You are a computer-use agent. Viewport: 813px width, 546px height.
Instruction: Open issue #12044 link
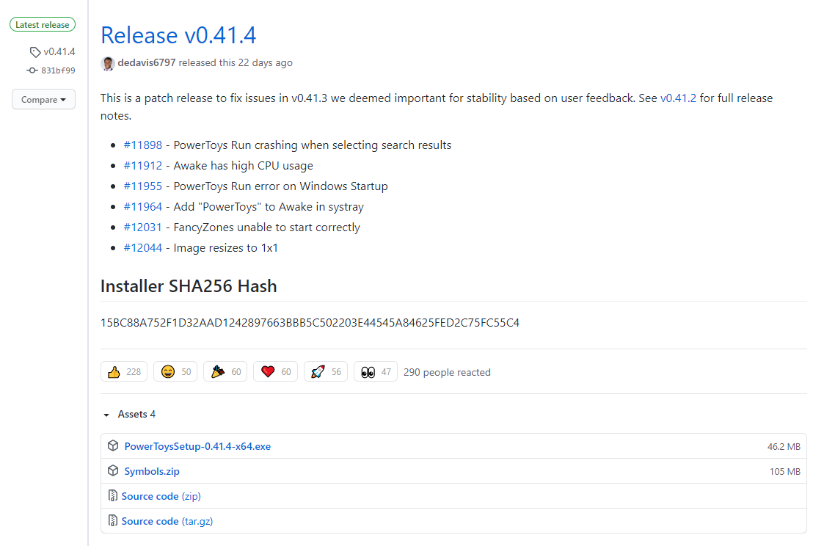(x=142, y=248)
